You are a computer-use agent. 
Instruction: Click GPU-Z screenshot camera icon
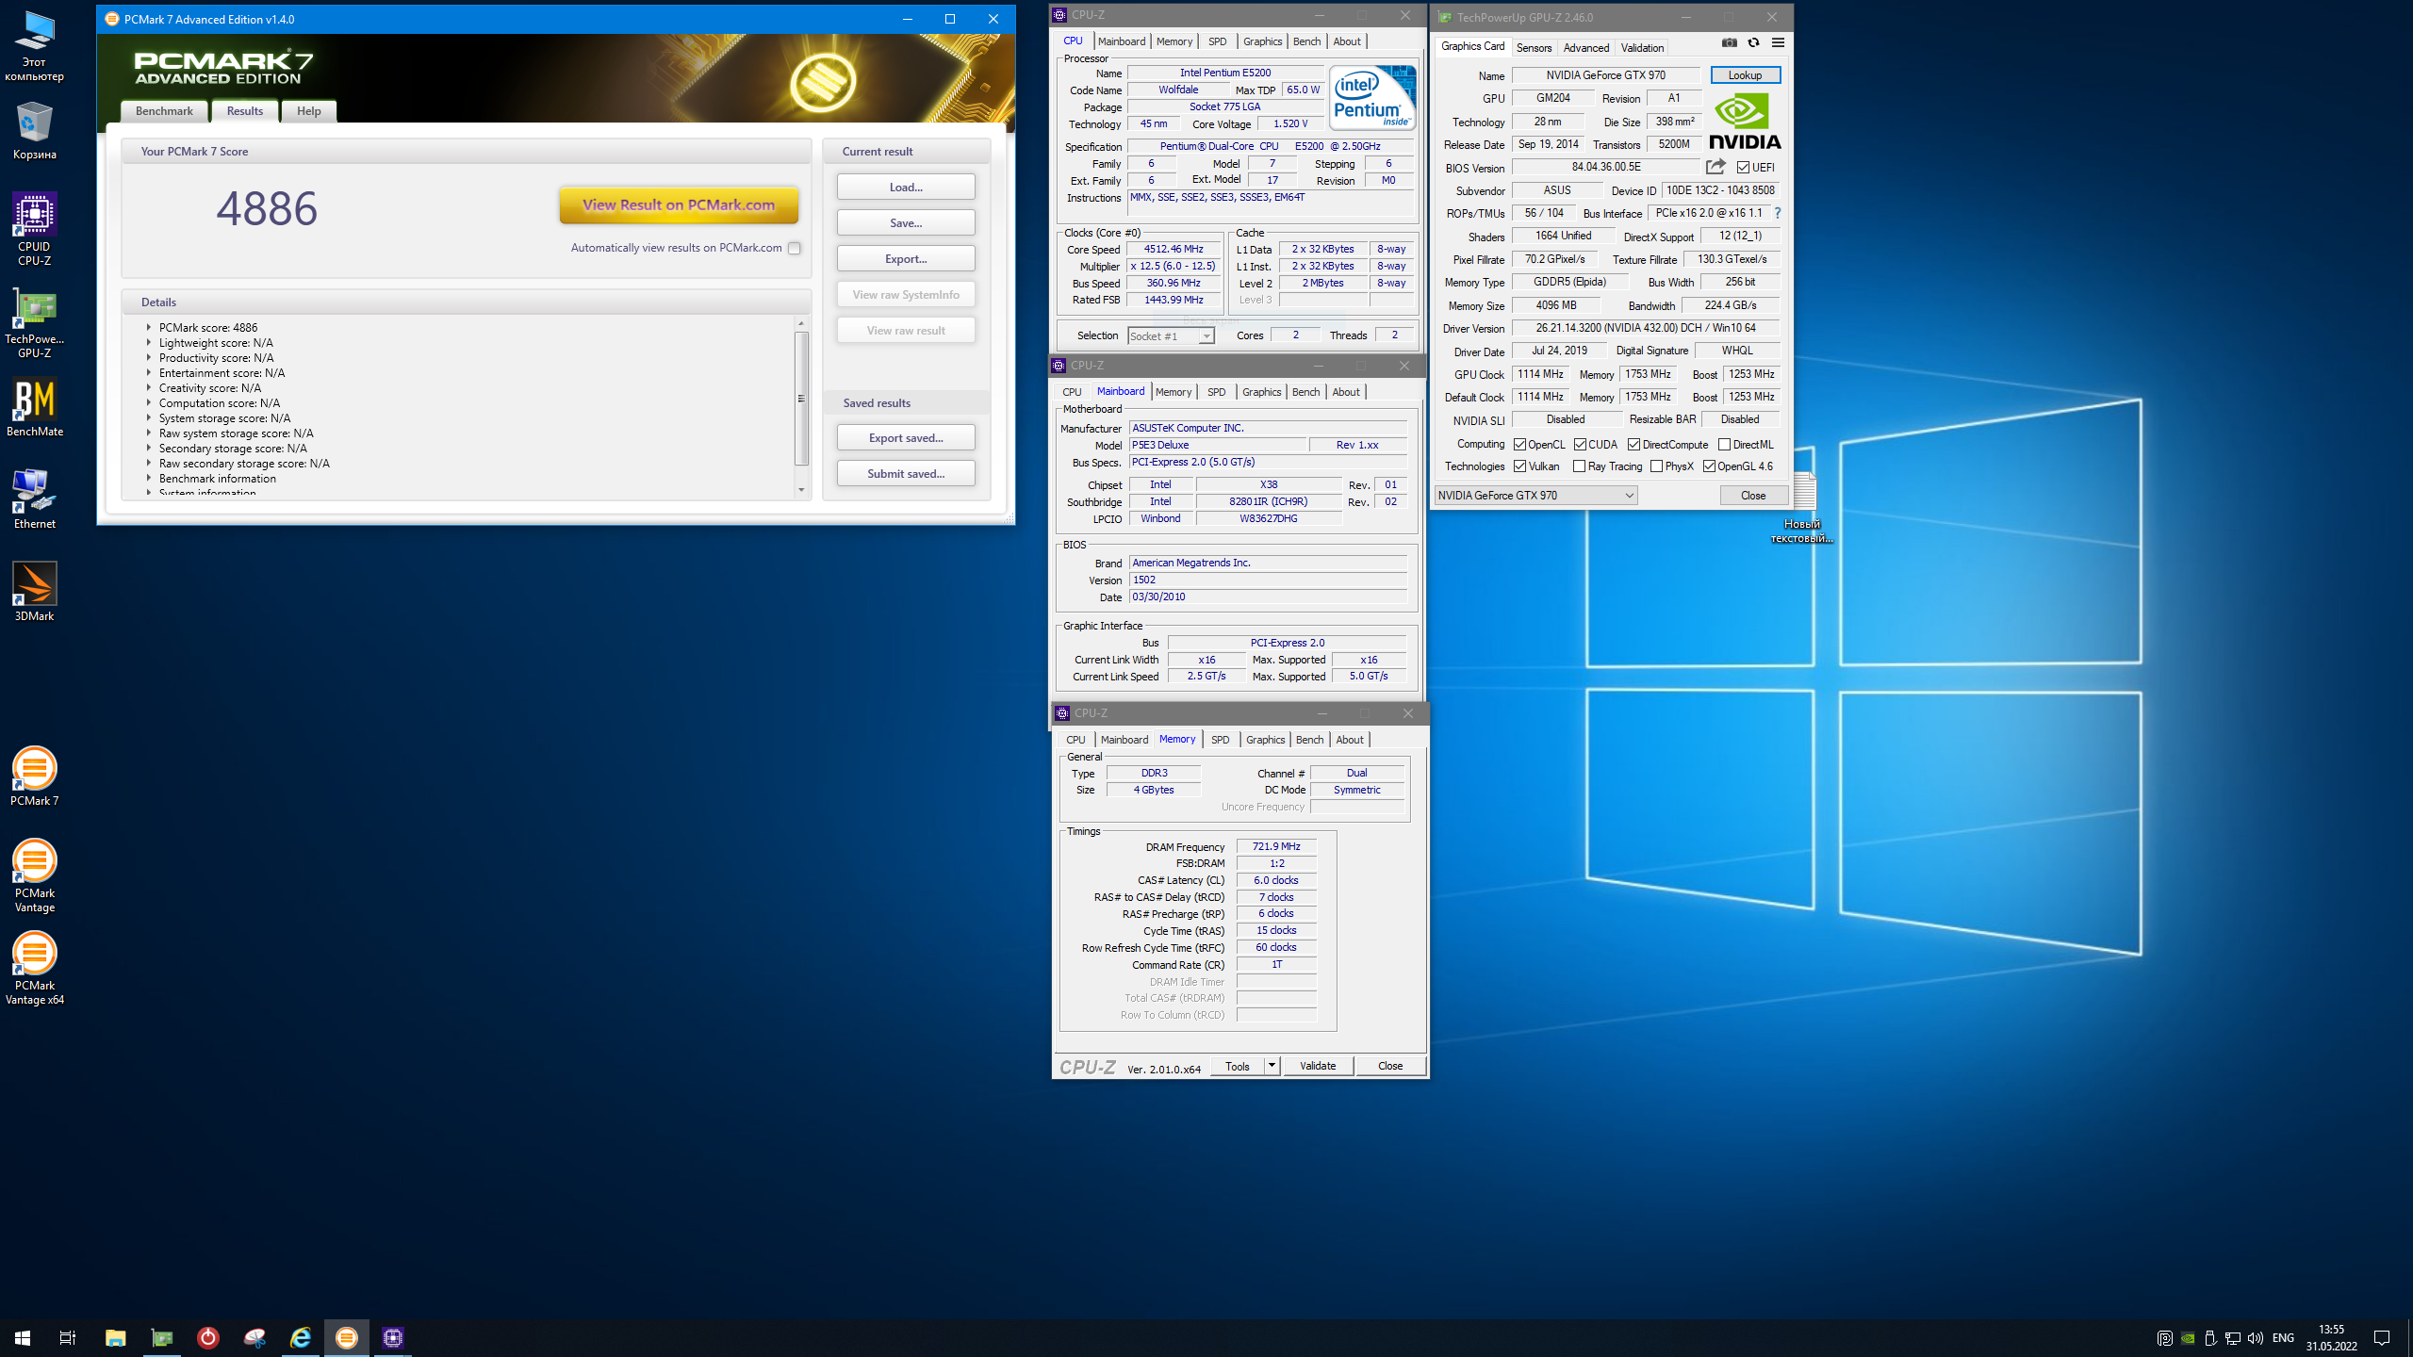pos(1729,42)
